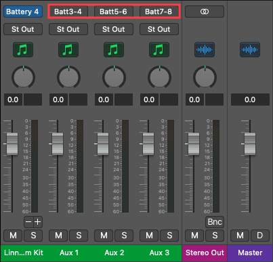Click Stereo Out volume fader handle
The image size is (273, 262).
[x=194, y=144]
